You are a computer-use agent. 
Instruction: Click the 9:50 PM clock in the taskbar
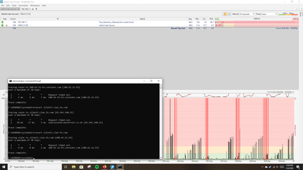(x=289, y=165)
